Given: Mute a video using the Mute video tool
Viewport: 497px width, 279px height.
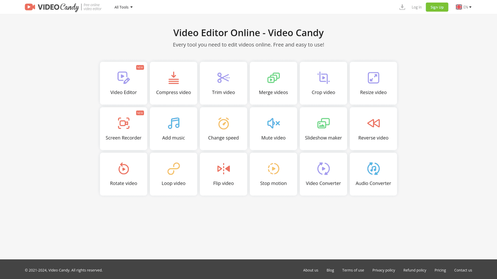Looking at the screenshot, I should click(273, 128).
